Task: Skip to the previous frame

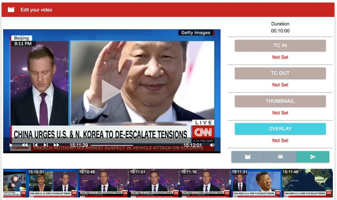Action: point(35,145)
